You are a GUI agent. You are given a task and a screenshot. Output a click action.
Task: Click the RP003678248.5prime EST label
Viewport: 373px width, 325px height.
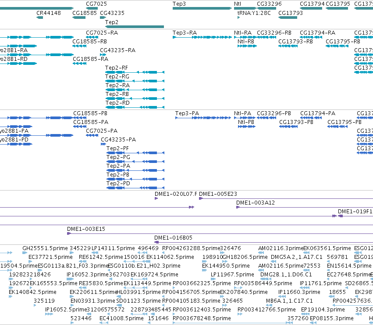point(202,318)
